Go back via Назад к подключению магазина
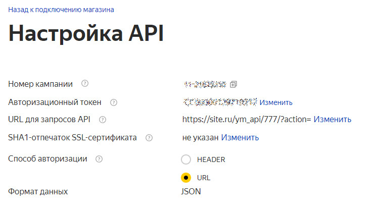The height and width of the screenshot is (215, 379). [61, 10]
